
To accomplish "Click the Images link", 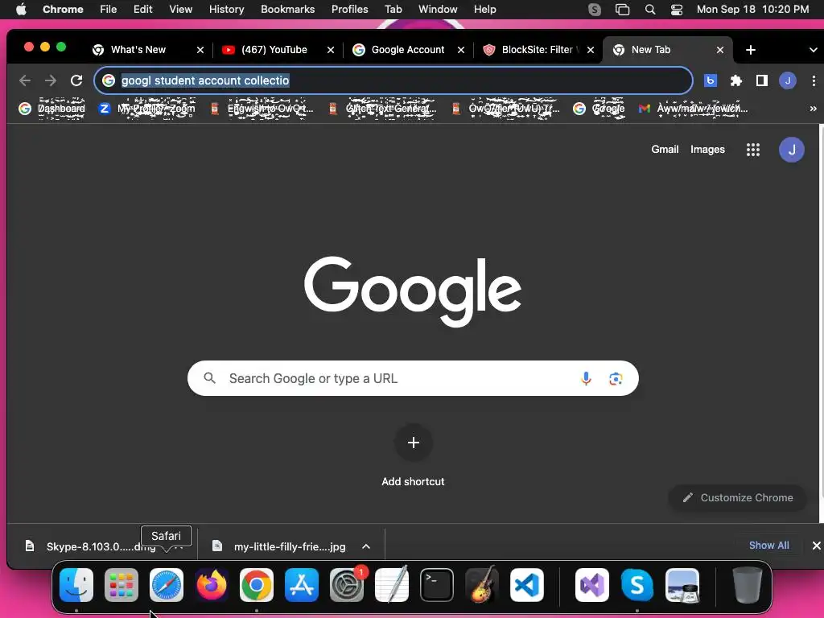I will pyautogui.click(x=707, y=149).
